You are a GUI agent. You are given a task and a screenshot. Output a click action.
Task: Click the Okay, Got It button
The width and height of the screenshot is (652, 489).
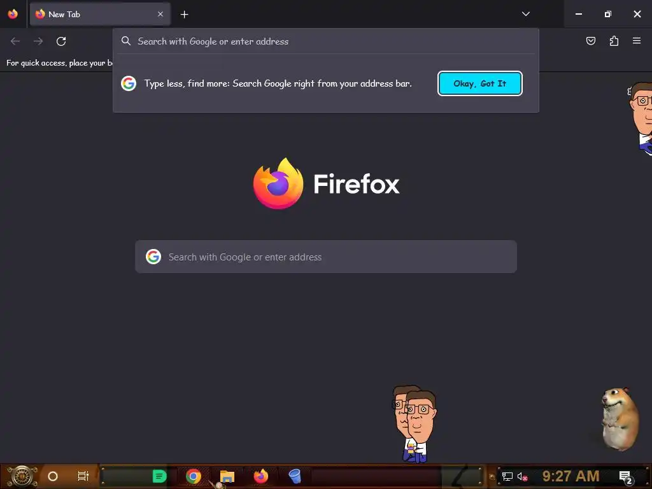(480, 83)
